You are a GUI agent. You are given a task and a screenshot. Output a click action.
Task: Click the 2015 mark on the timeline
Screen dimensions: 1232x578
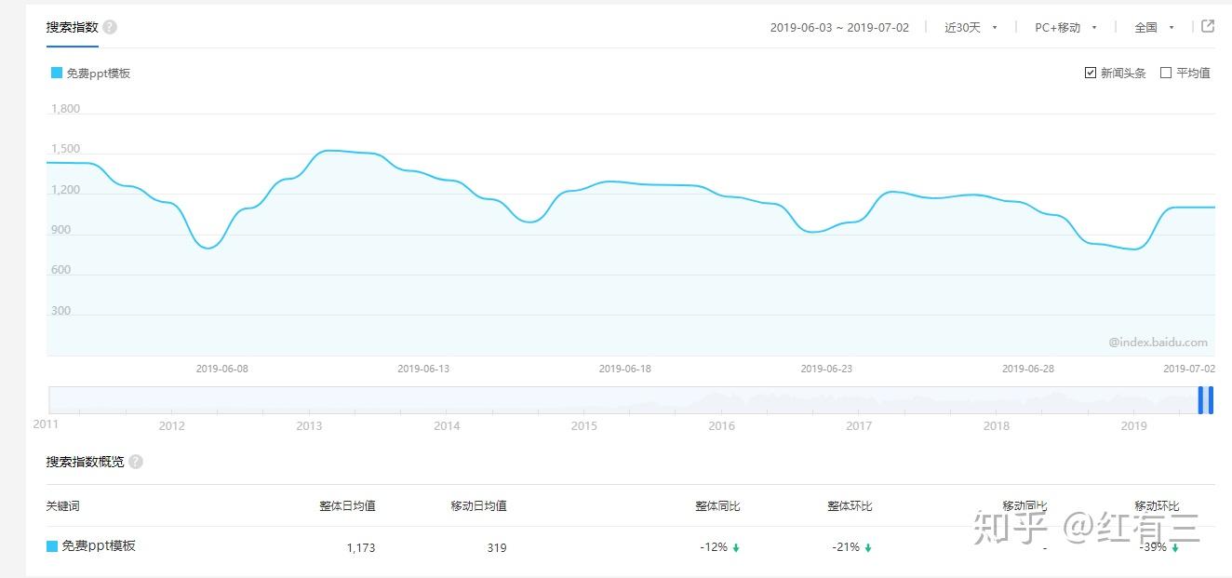[x=583, y=426]
